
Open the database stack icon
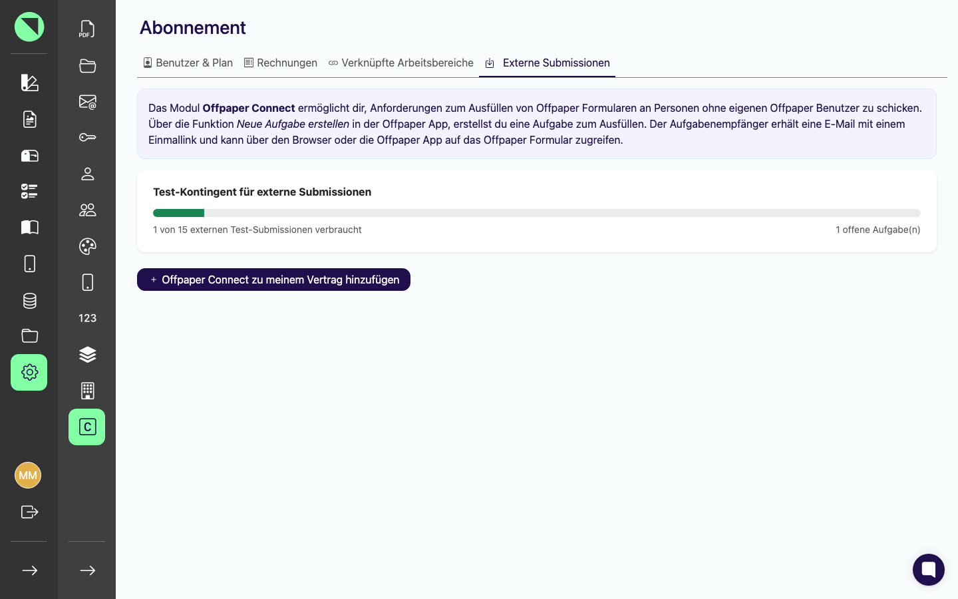point(29,300)
